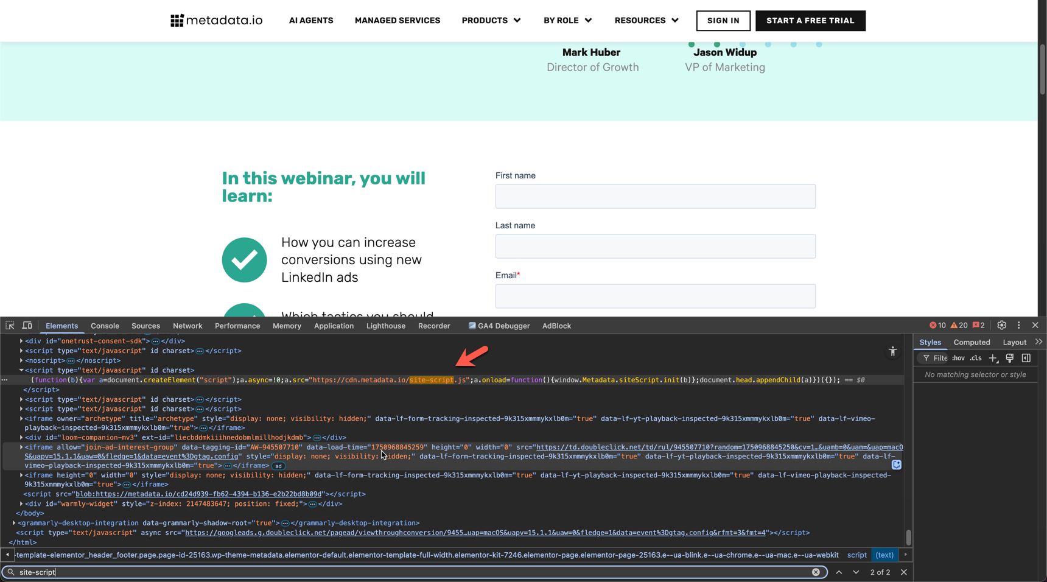
Task: Toggle the :hov element state panel
Action: click(x=958, y=358)
